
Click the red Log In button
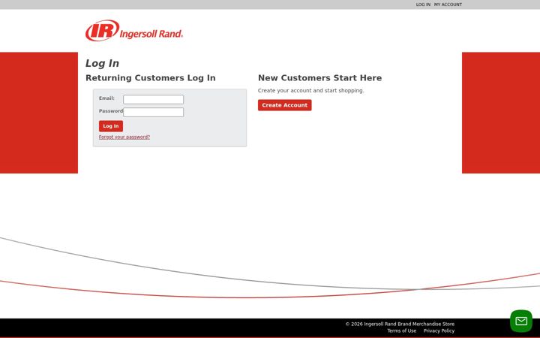(111, 126)
